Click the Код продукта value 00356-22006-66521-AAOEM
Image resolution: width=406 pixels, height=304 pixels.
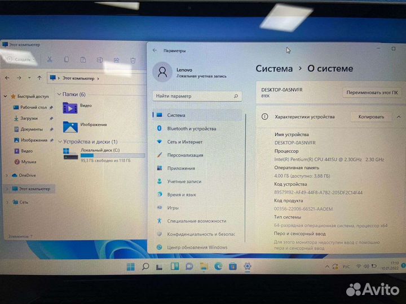(x=303, y=209)
